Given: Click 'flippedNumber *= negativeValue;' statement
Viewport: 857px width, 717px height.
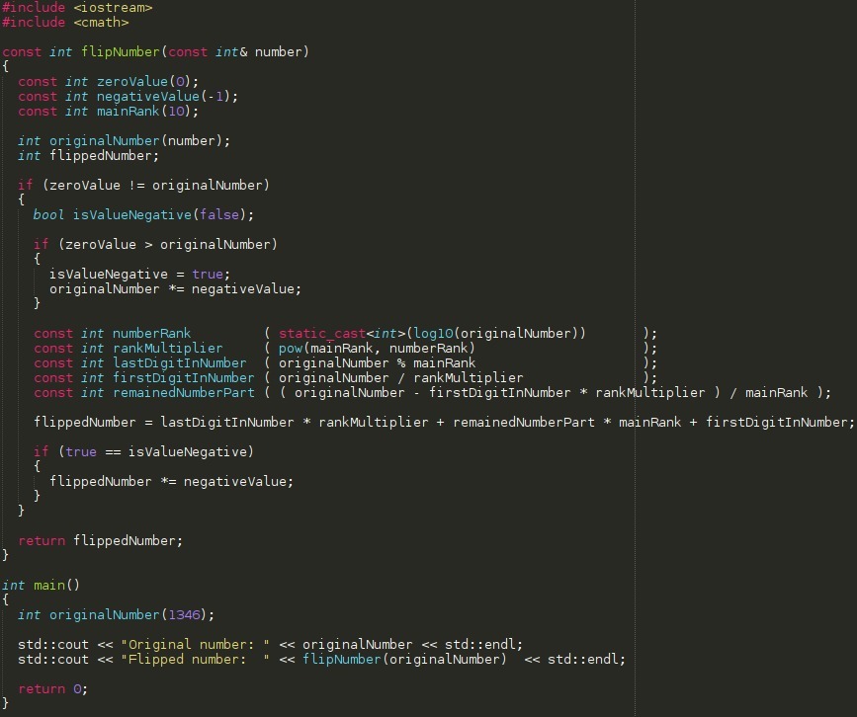Looking at the screenshot, I should point(172,481).
